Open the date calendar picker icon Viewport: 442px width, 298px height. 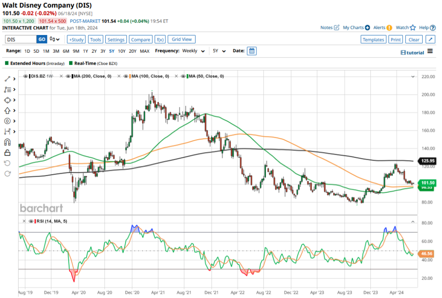click(x=252, y=51)
